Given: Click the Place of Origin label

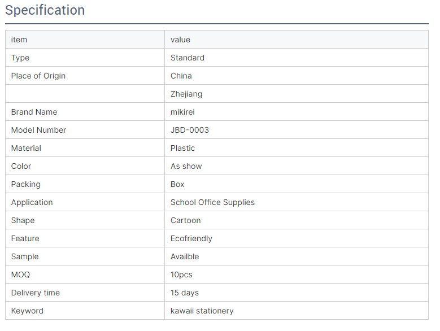Looking at the screenshot, I should pyautogui.click(x=38, y=76).
